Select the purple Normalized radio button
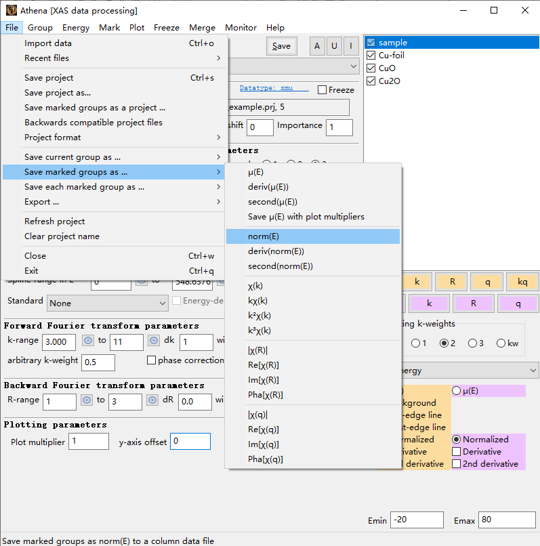 pos(457,440)
